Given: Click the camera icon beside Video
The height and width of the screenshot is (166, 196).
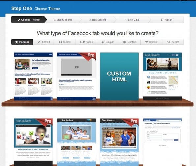Looking at the screenshot, I should [83, 42].
